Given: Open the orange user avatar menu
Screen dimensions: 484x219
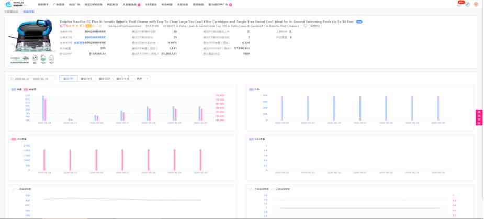Looking at the screenshot, I should pyautogui.click(x=476, y=4).
